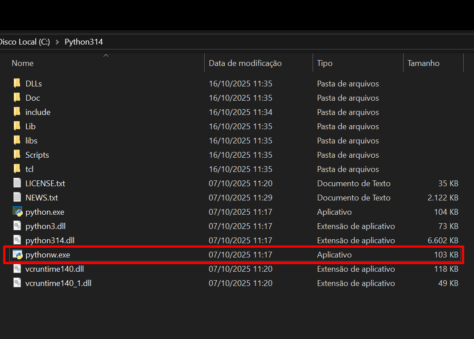
Task: Sort by the Tipo column header
Action: [x=325, y=63]
